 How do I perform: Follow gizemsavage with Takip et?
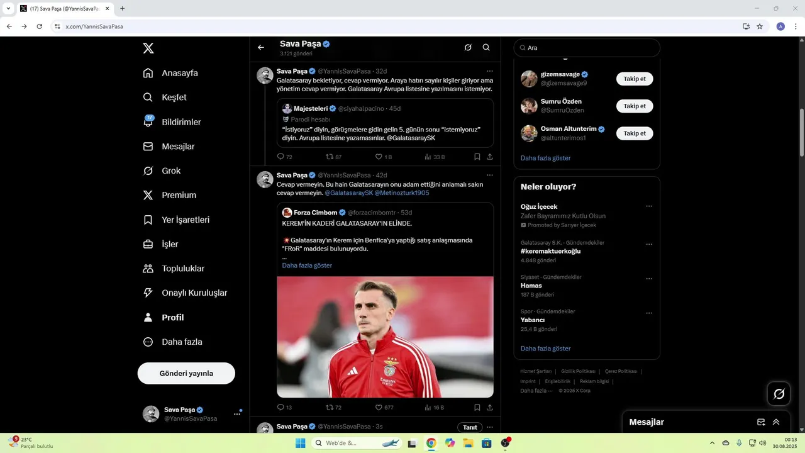click(x=635, y=79)
